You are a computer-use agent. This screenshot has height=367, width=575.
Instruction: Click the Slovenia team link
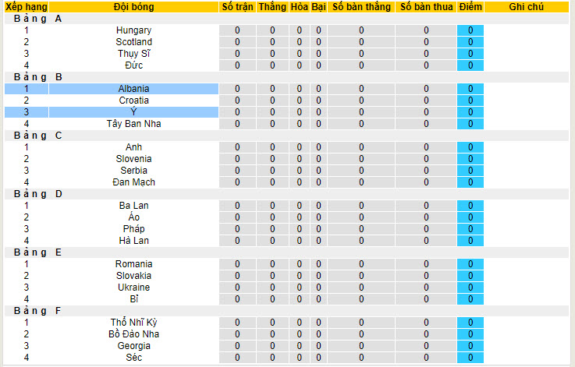[x=133, y=159]
